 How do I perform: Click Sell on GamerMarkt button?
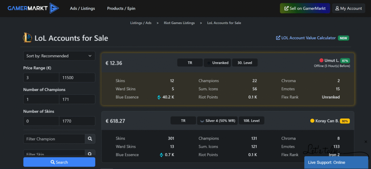click(x=305, y=8)
